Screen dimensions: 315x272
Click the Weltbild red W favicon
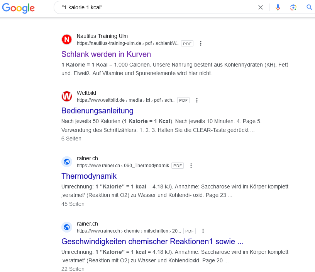click(67, 96)
